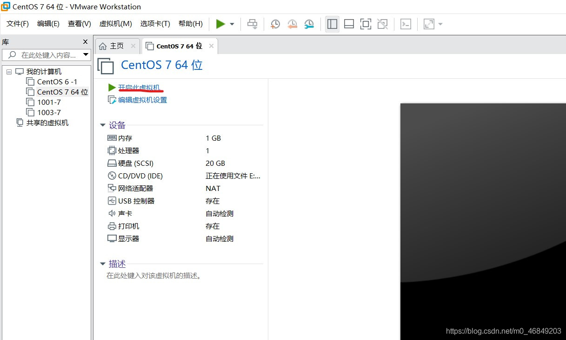This screenshot has height=340, width=566.
Task: Open the stretch display dropdown arrow
Action: 440,24
